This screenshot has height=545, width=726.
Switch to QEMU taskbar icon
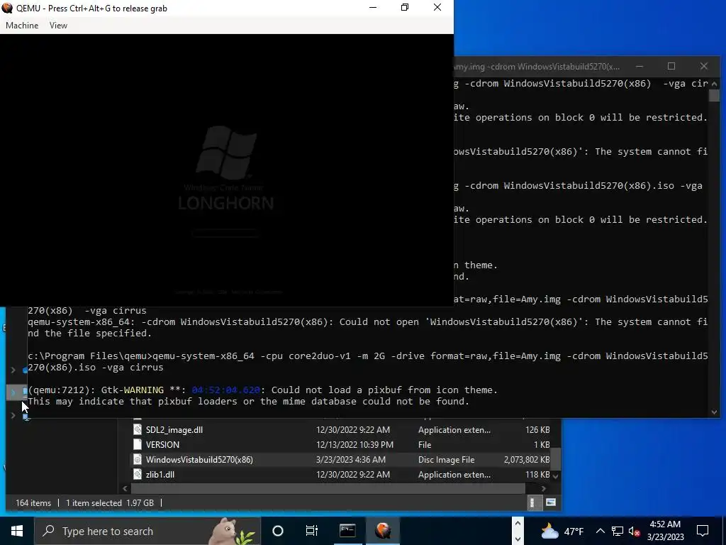pyautogui.click(x=383, y=531)
